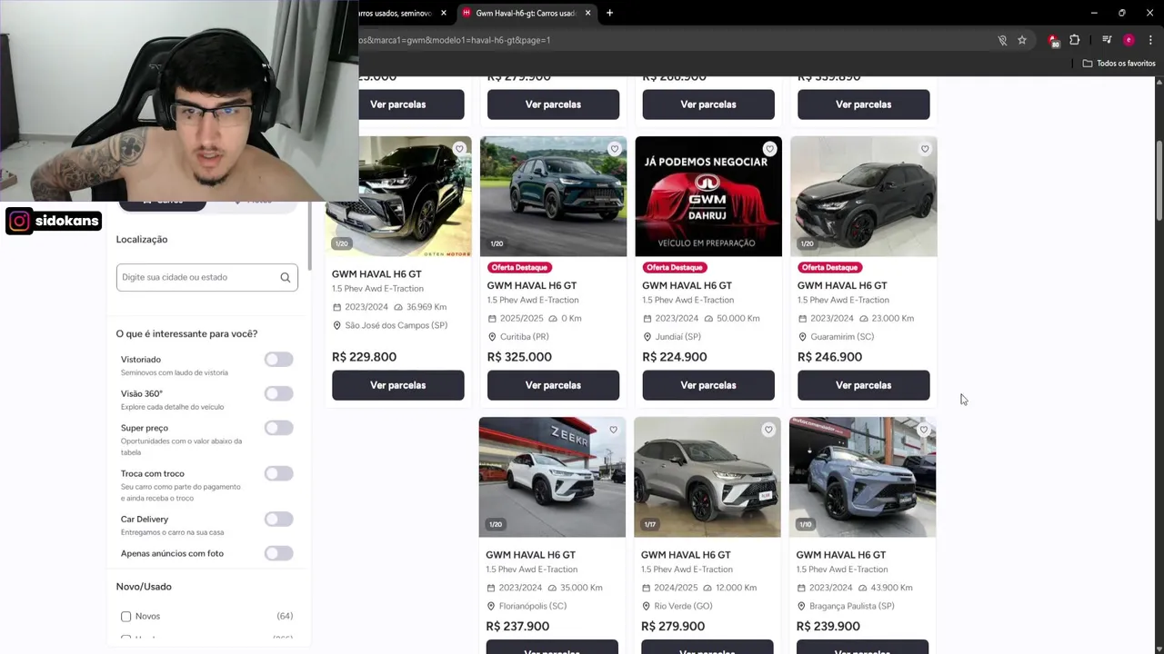
Task: Click Ver parcelas for the R$ 246.900 car
Action: [864, 385]
